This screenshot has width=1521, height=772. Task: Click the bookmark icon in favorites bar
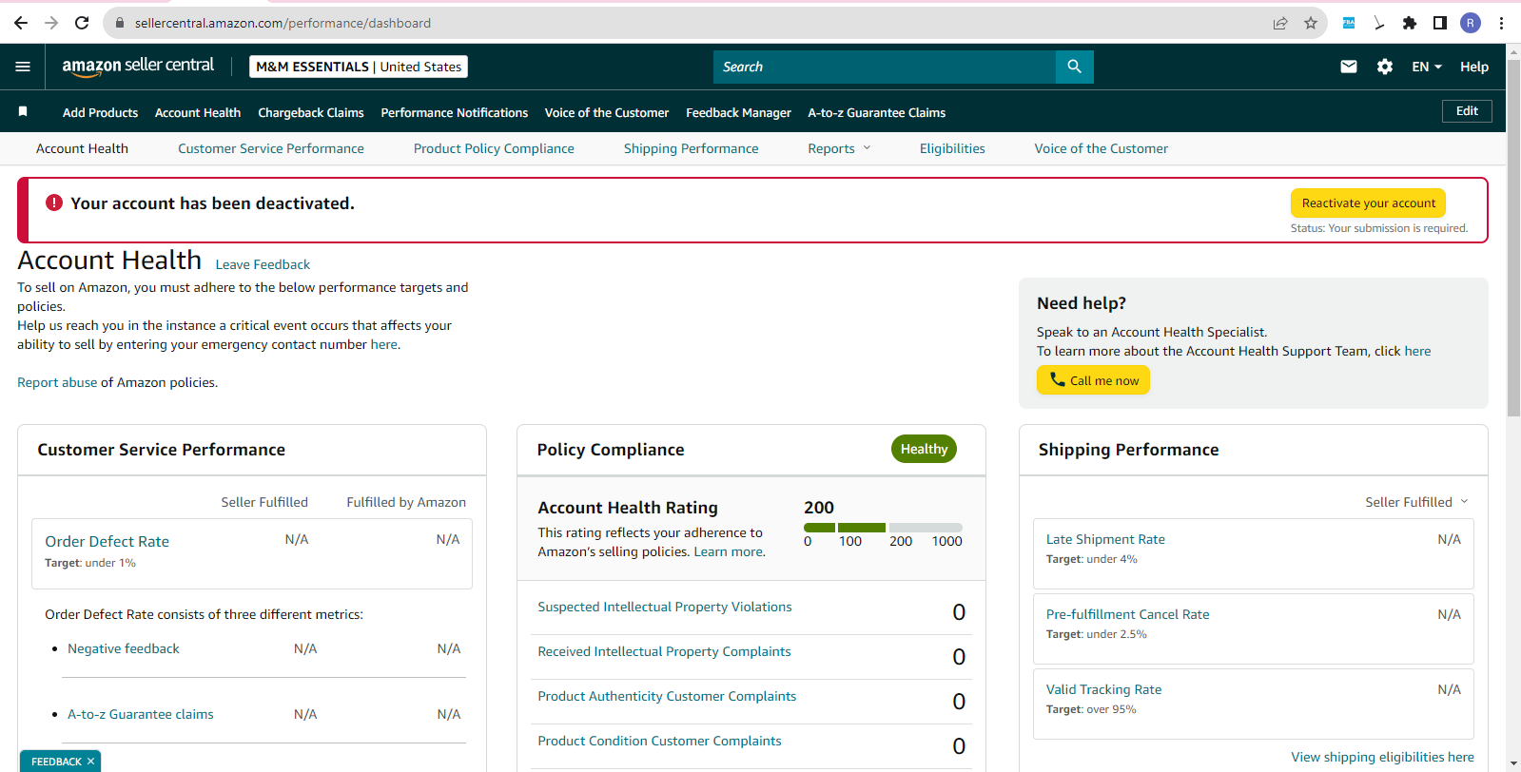point(23,112)
